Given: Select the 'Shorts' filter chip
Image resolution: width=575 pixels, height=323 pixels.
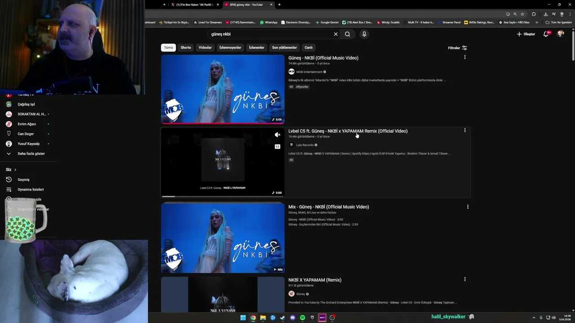Looking at the screenshot, I should tap(186, 48).
